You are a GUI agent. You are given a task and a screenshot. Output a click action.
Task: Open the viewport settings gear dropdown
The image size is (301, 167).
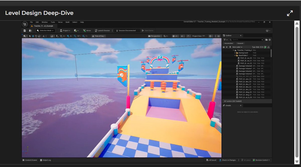[211, 36]
